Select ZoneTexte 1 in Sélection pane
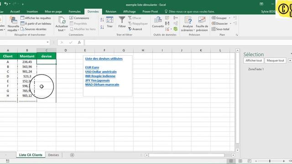The image size is (292, 164). point(256,69)
